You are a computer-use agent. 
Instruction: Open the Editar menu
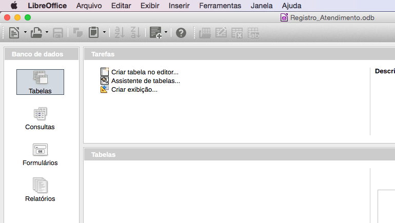coord(121,6)
